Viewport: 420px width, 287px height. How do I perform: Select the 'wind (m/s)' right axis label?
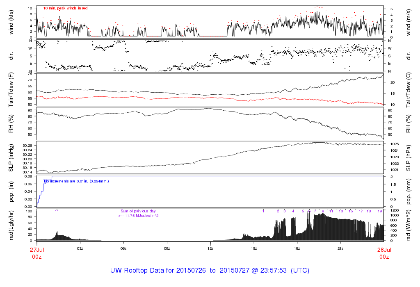409,22
